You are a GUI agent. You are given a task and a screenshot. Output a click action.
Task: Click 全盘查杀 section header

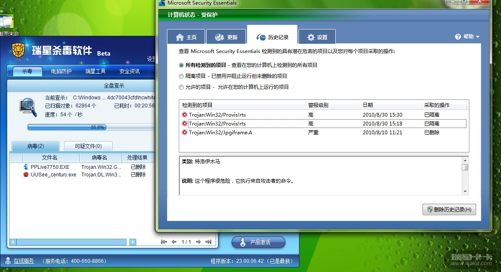coord(114,85)
